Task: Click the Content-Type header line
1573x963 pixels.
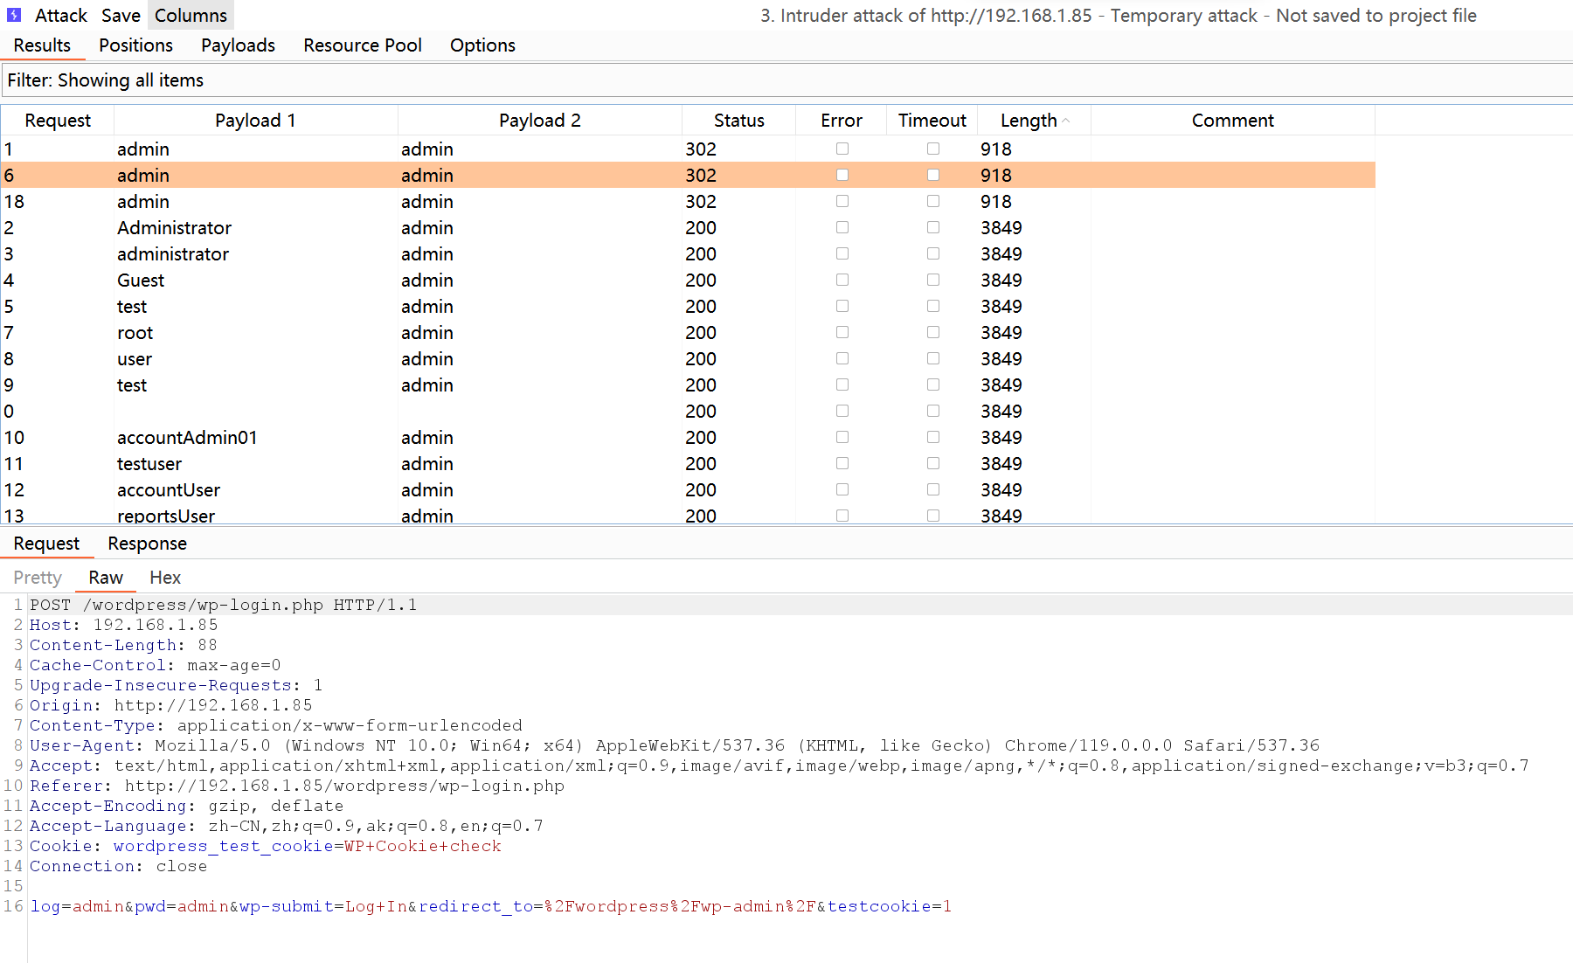Action: pos(276,725)
